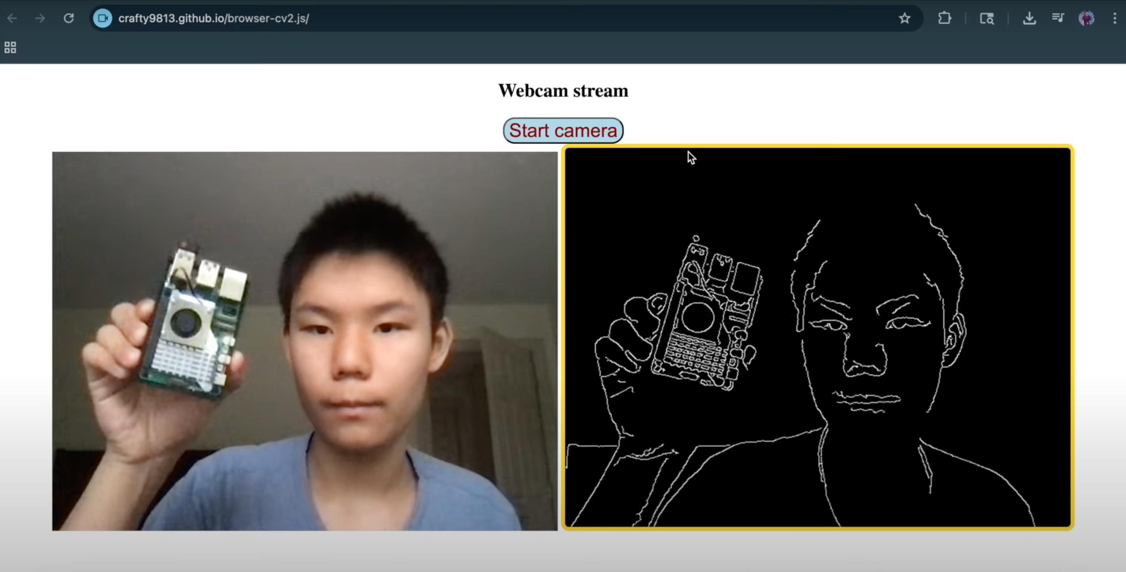This screenshot has height=572, width=1126.
Task: Click the profile avatar picture in the toolbar
Action: pos(1086,18)
